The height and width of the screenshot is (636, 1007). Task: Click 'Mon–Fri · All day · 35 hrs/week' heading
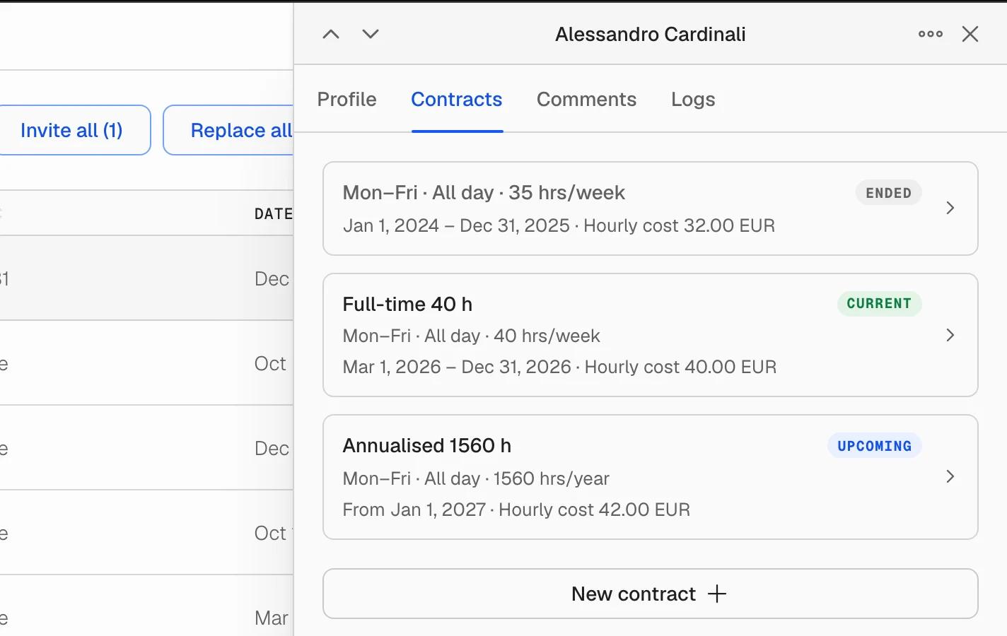(484, 192)
